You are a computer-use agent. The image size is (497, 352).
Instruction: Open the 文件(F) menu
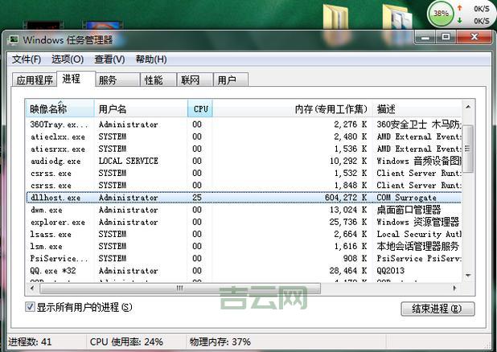[27, 59]
